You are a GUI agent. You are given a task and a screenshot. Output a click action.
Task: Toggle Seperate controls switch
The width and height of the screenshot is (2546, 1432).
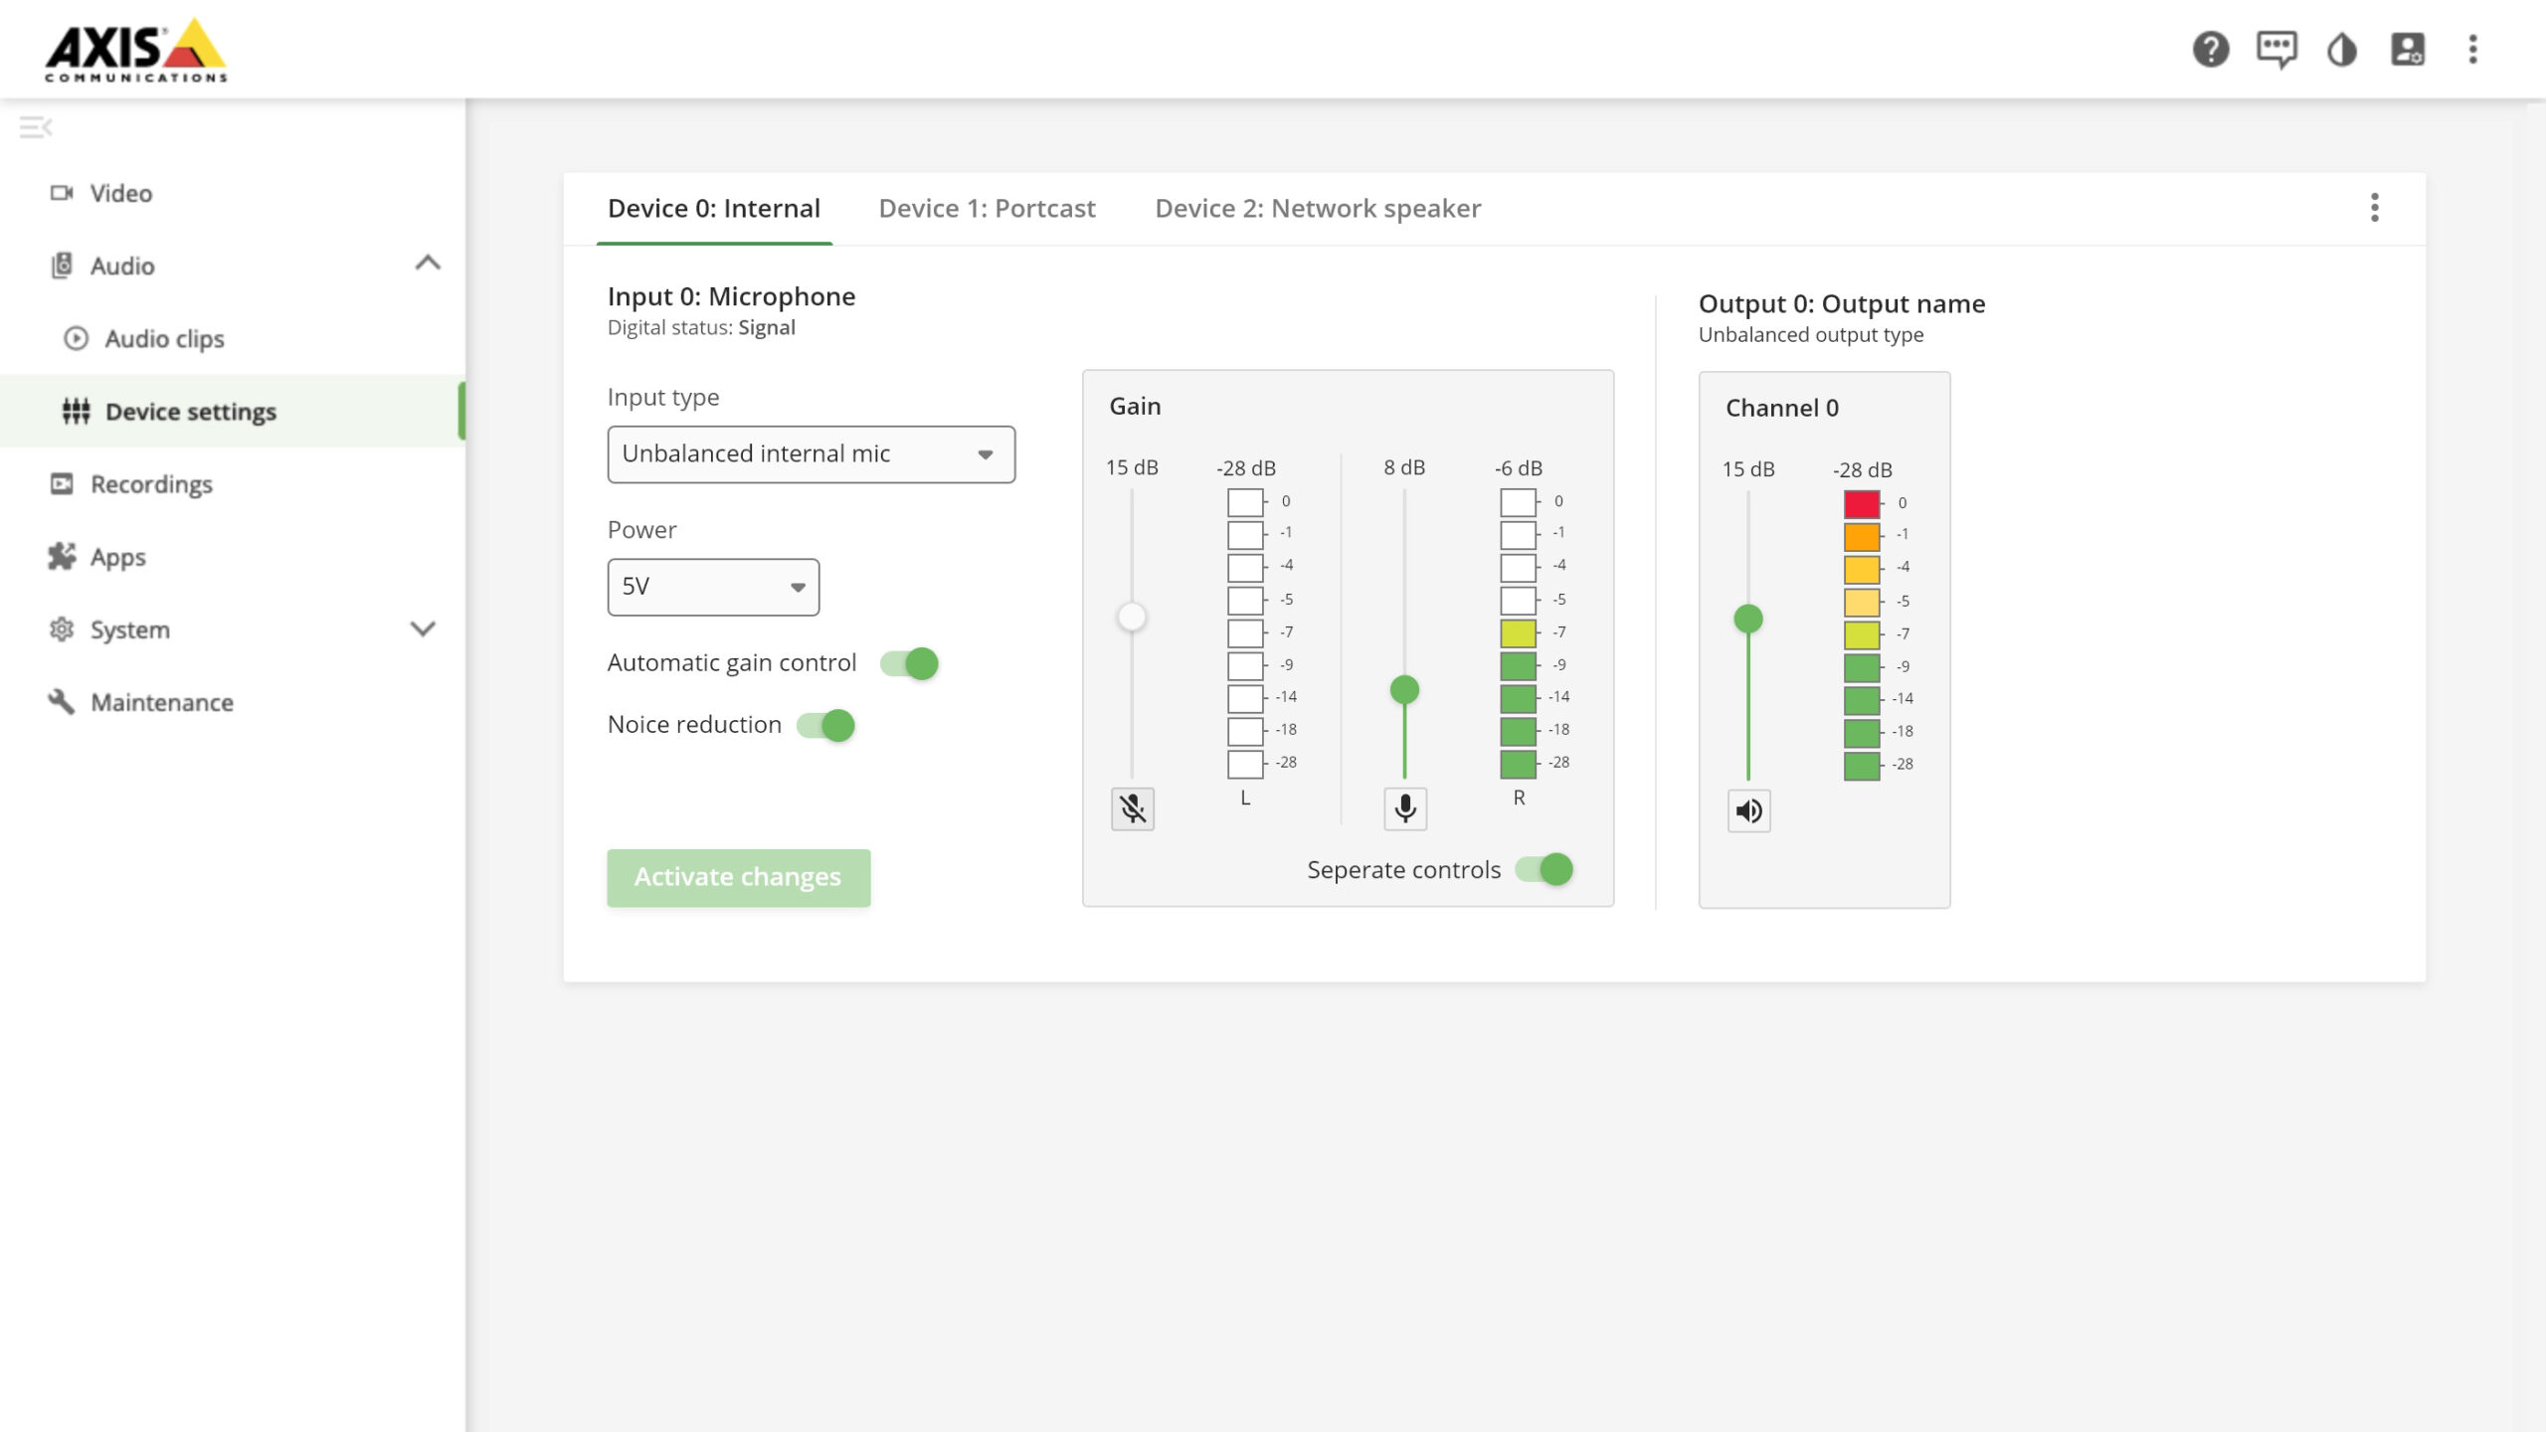pos(1545,869)
